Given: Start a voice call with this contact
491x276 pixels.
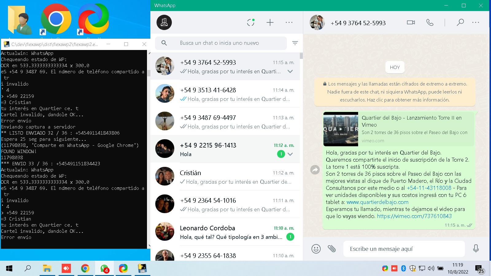Looking at the screenshot, I should [x=430, y=22].
